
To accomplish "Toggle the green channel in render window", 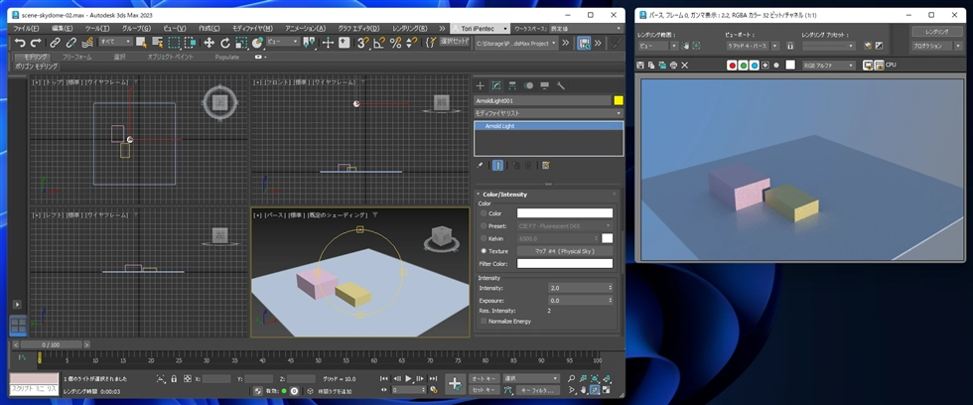I will tap(744, 66).
